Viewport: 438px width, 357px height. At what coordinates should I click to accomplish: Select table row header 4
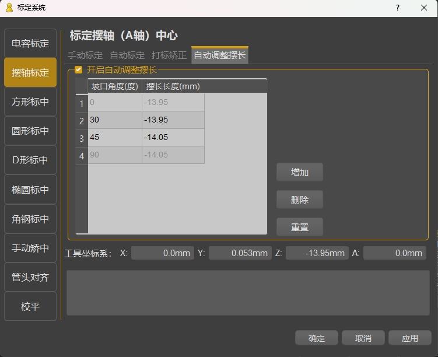(x=82, y=156)
